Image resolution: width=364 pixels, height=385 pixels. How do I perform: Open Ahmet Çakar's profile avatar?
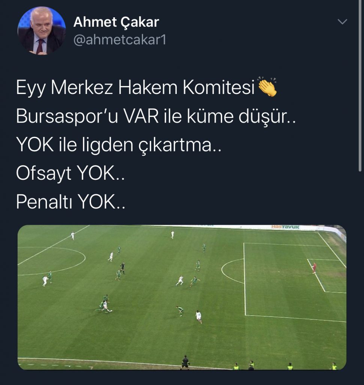point(42,30)
